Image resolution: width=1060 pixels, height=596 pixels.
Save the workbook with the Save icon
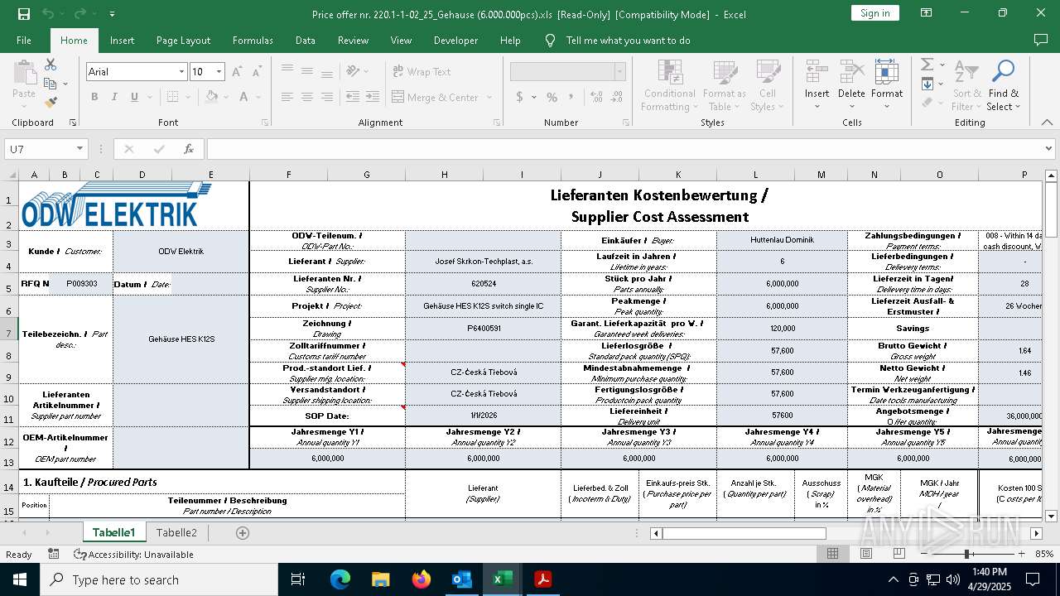point(24,14)
